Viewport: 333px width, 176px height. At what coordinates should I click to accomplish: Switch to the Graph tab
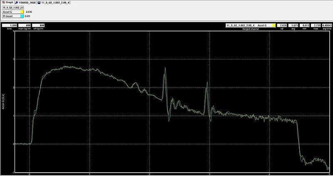pyautogui.click(x=9, y=2)
